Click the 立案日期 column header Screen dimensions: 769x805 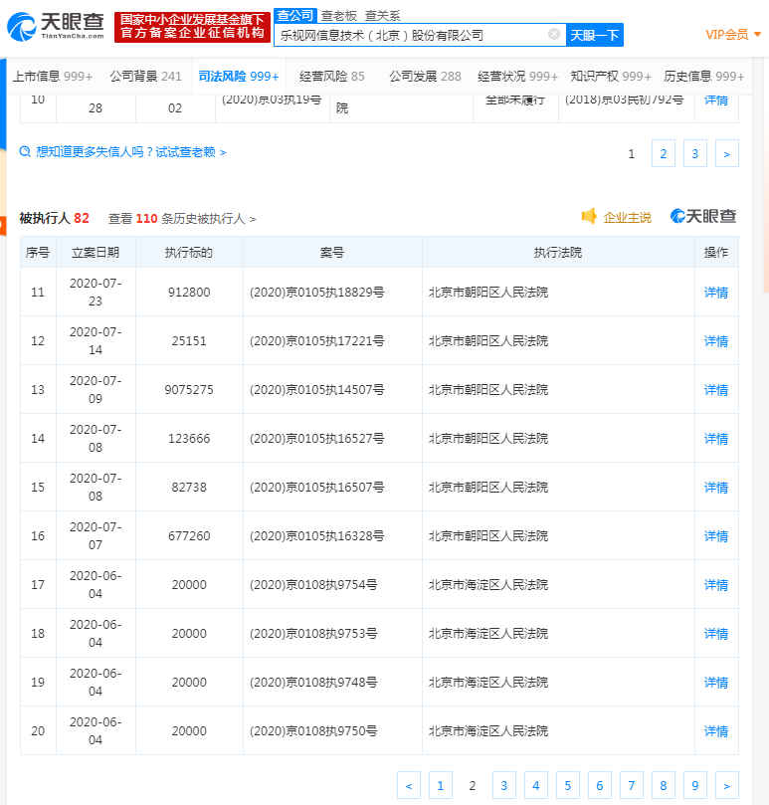tap(96, 253)
